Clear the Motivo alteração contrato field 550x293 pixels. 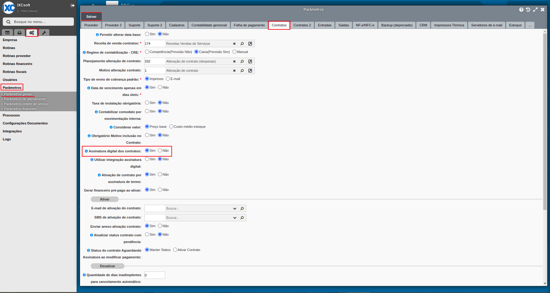click(234, 71)
